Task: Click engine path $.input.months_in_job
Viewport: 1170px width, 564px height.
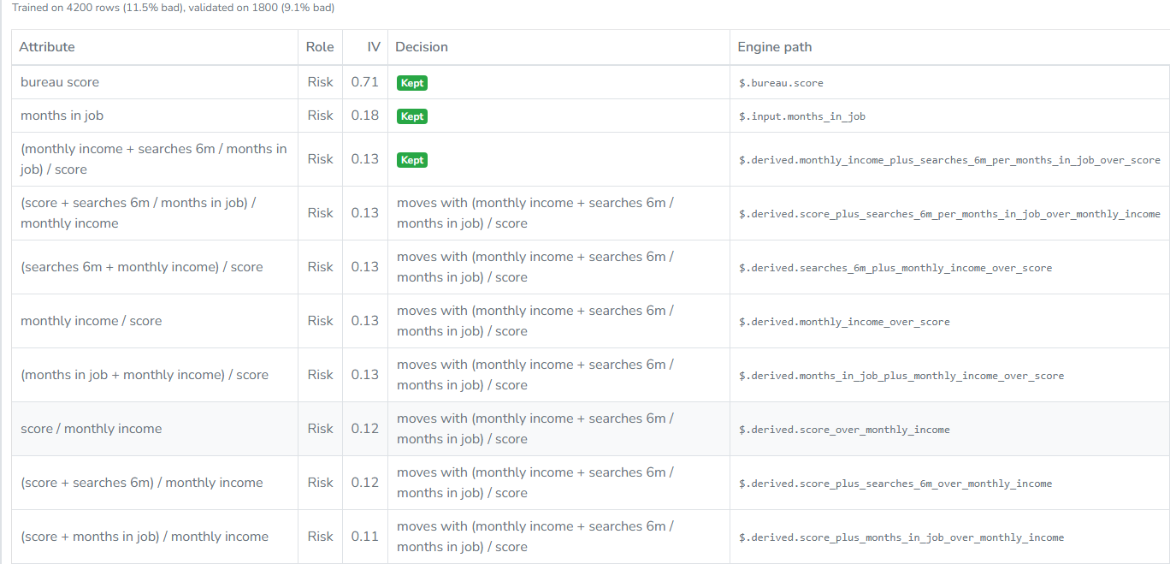Action: 802,116
